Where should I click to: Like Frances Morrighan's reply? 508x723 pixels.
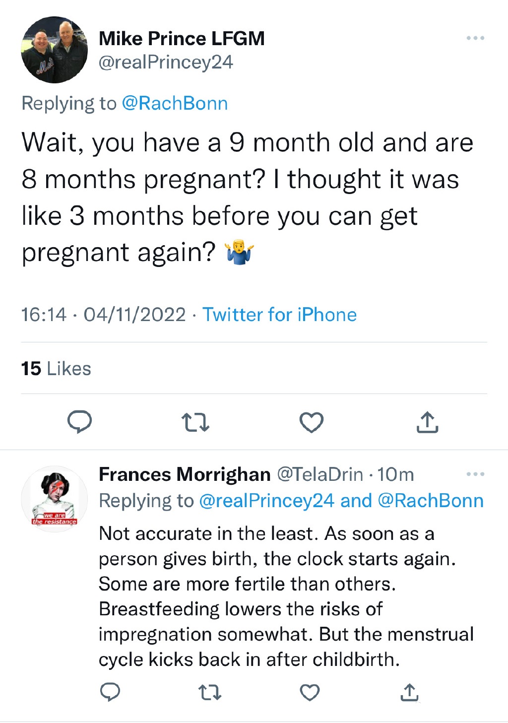pyautogui.click(x=310, y=692)
